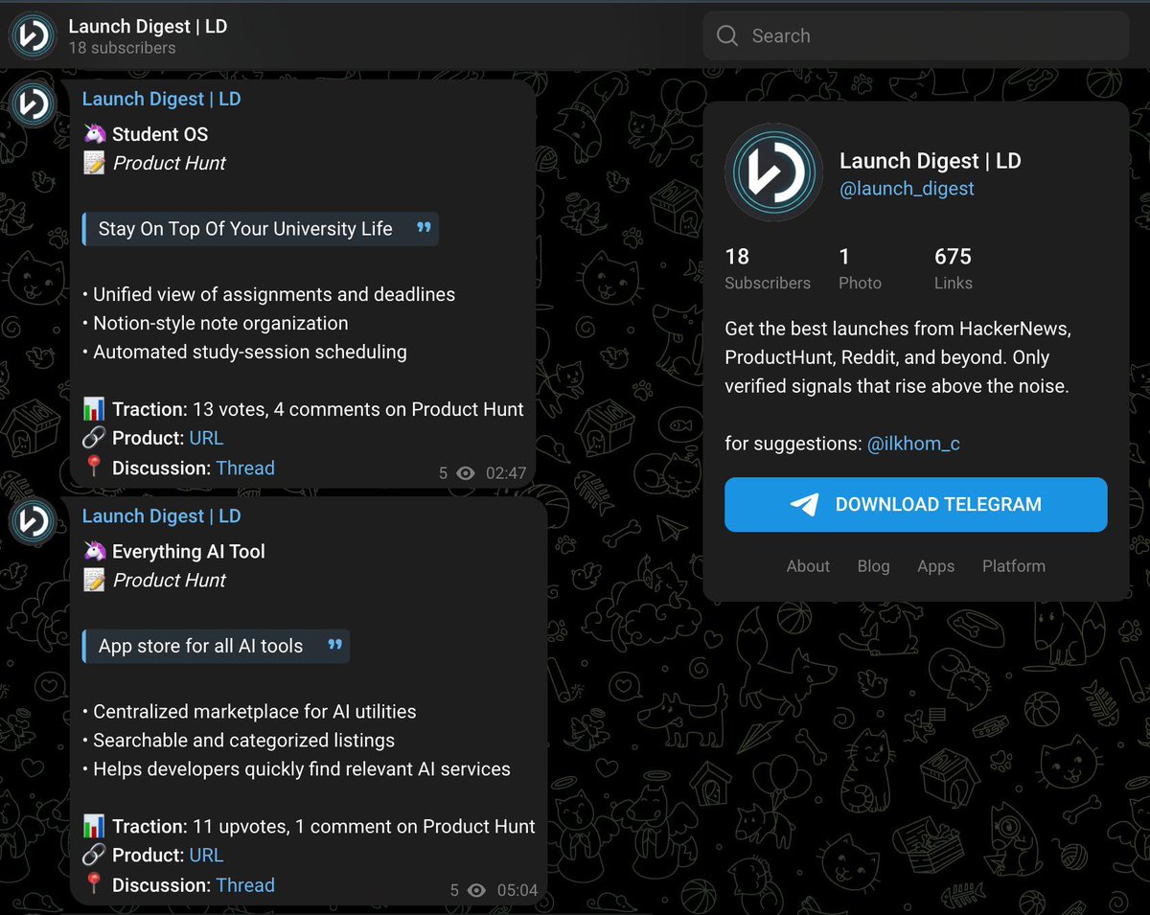The height and width of the screenshot is (915, 1150).
Task: Click the view-count eye icon on Student OS post
Action: (x=466, y=473)
